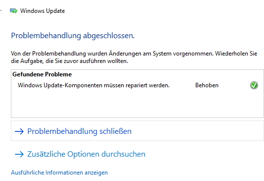Go back using the partially visible back arrow

1,10
